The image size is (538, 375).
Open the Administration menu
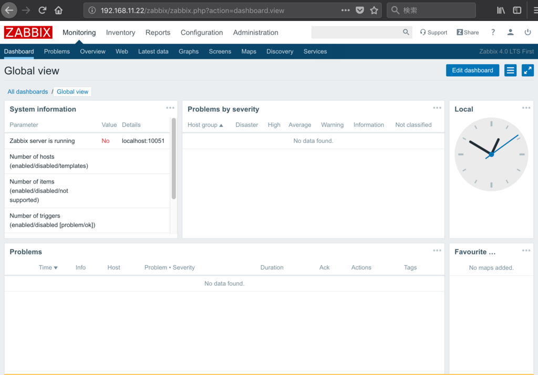tap(256, 32)
